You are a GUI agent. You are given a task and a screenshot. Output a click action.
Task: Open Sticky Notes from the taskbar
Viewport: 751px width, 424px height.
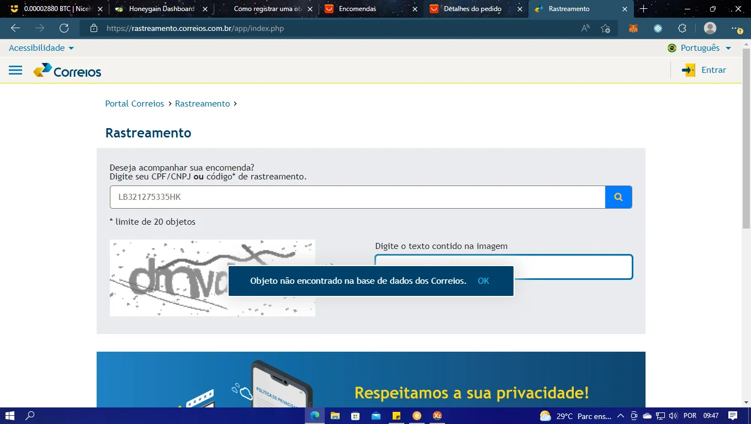click(396, 416)
